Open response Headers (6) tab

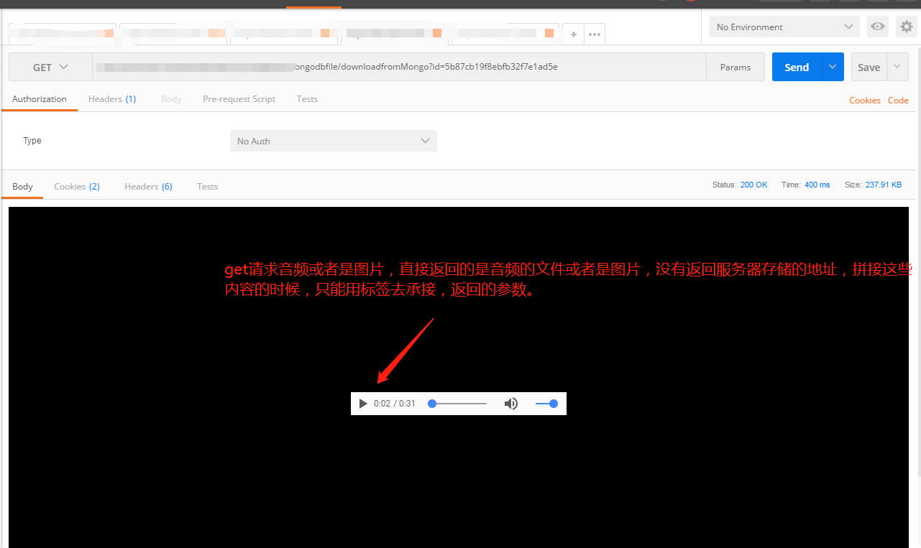[x=148, y=187]
